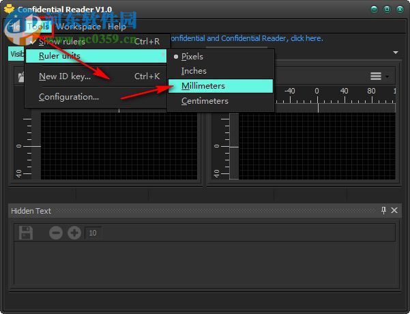Minimize the Confidential Reader window
This screenshot has width=410, height=314.
click(x=374, y=10)
